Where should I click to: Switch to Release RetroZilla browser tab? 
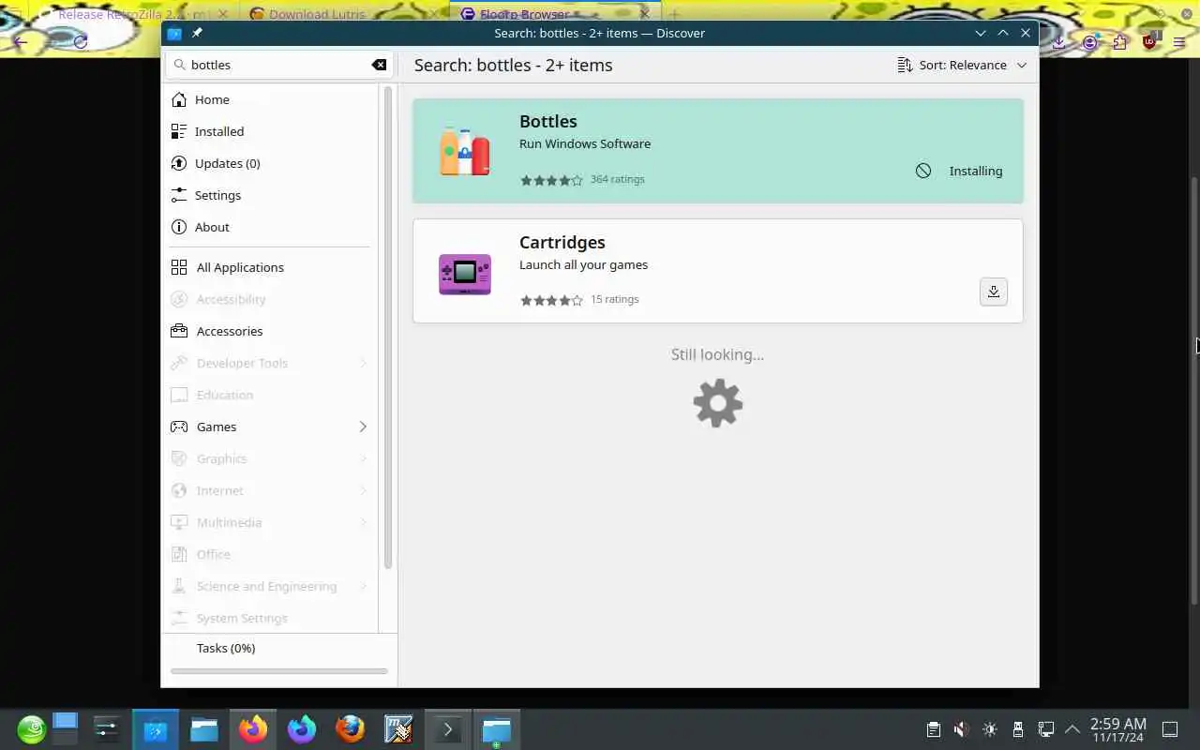(x=131, y=14)
